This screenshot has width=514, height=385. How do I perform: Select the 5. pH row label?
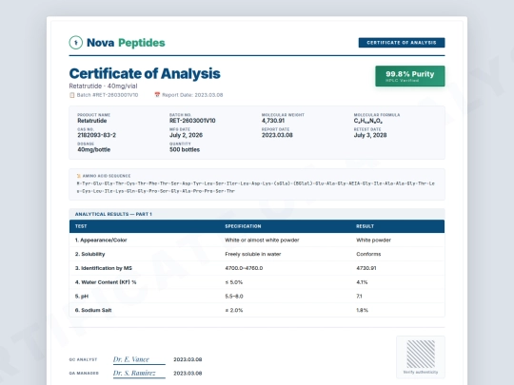pyautogui.click(x=82, y=297)
